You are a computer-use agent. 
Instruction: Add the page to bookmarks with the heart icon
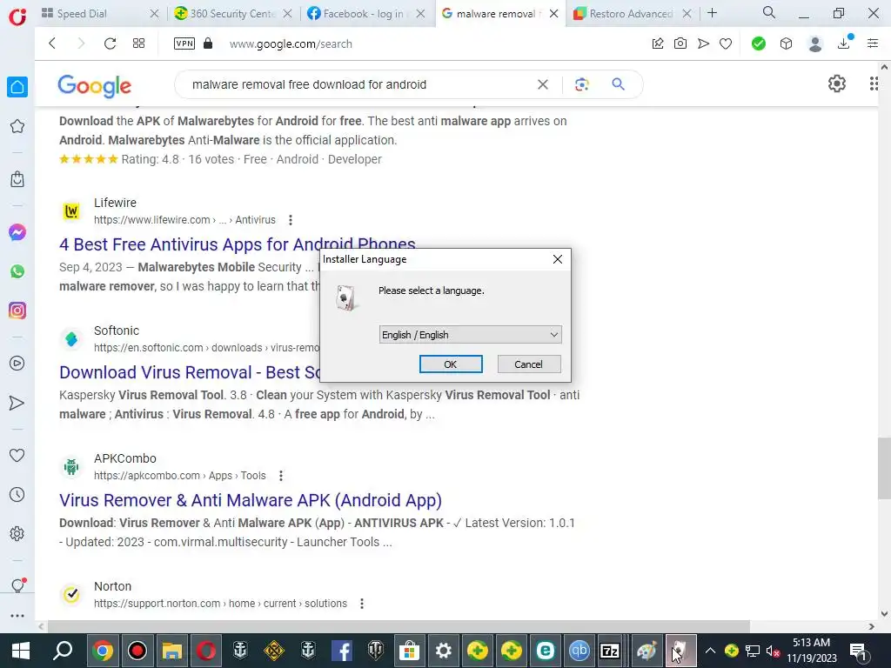[x=726, y=43]
